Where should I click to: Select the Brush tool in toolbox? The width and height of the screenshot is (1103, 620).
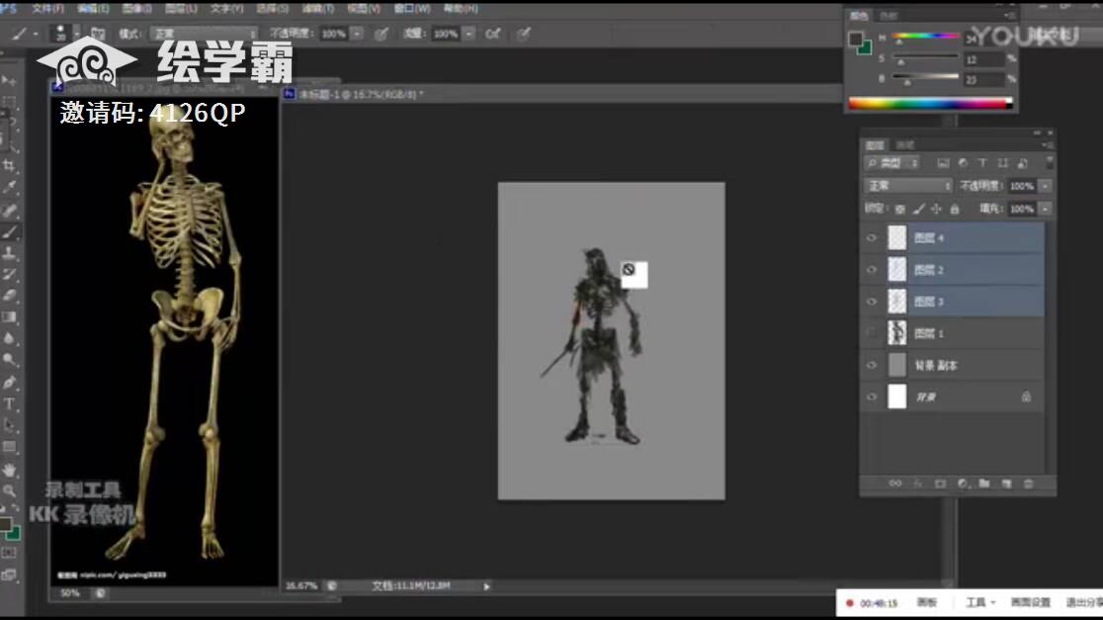tap(9, 231)
